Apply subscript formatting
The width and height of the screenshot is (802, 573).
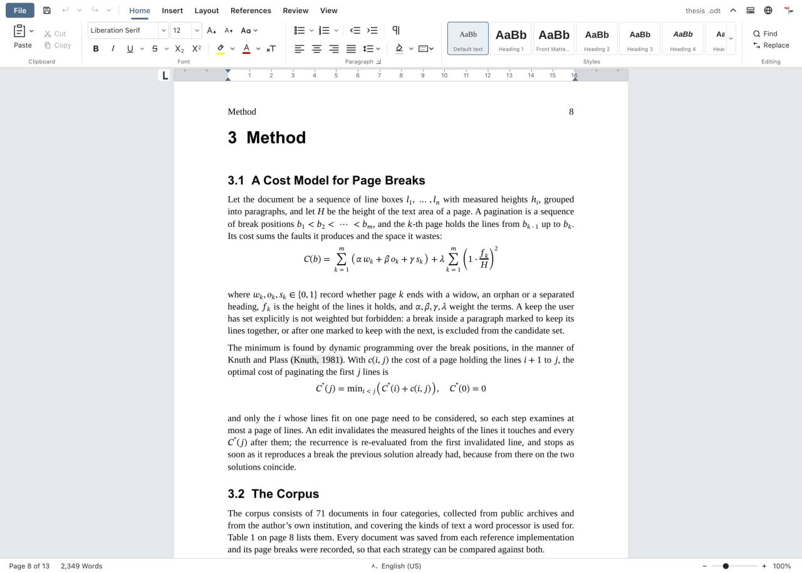[180, 48]
